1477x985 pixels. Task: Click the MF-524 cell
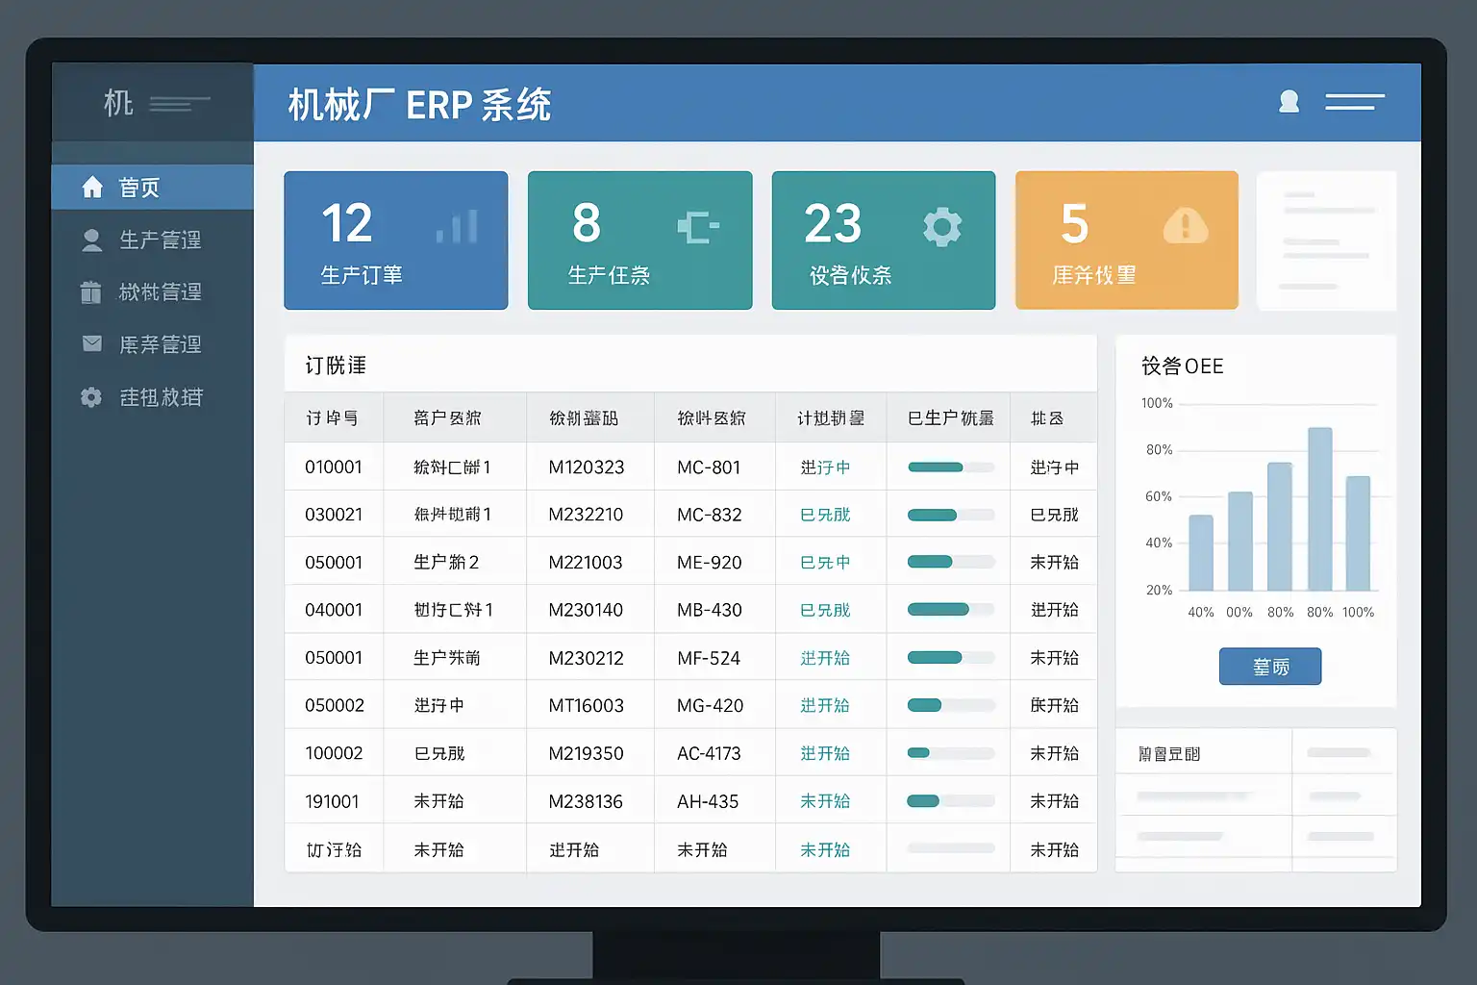(709, 658)
